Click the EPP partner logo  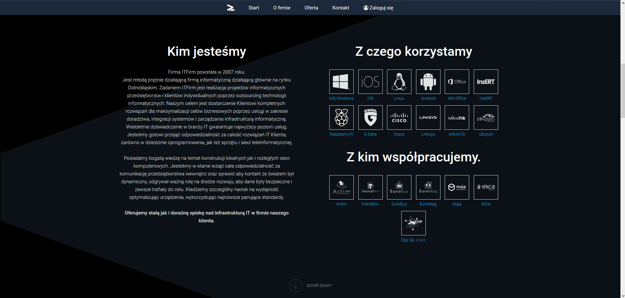[413, 223]
